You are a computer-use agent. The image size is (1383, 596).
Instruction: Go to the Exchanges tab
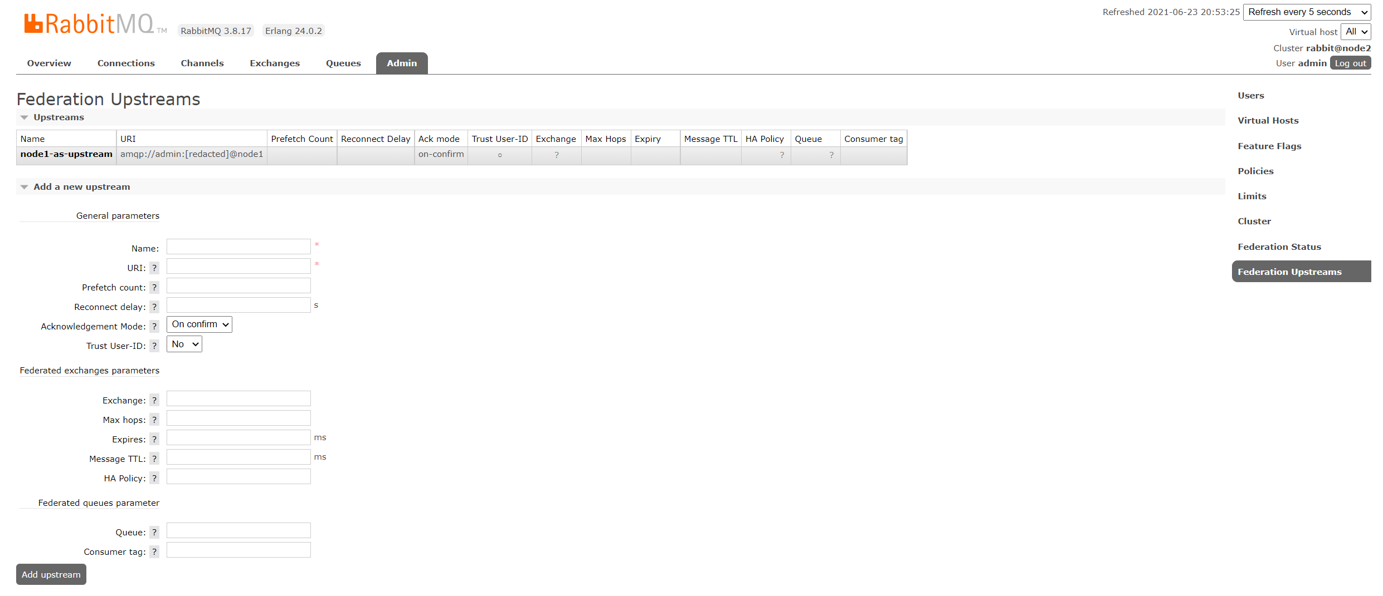point(275,63)
